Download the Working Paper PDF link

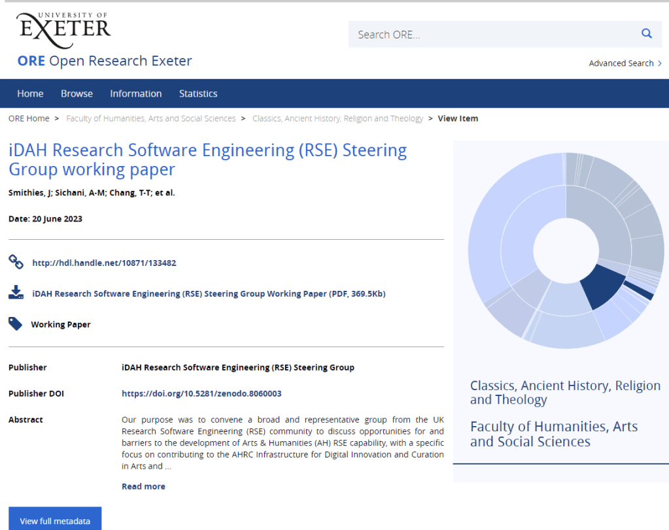[209, 293]
